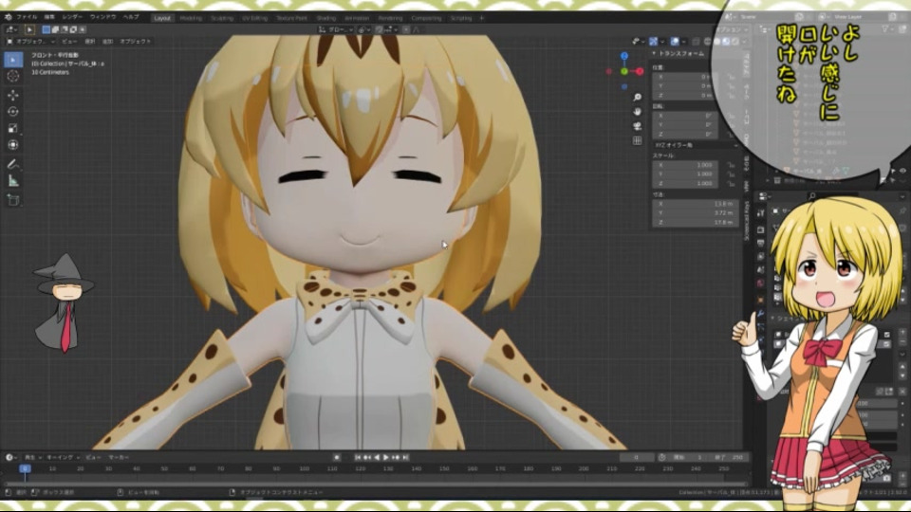
Task: Open the snapping options dropdown
Action: pyautogui.click(x=391, y=29)
